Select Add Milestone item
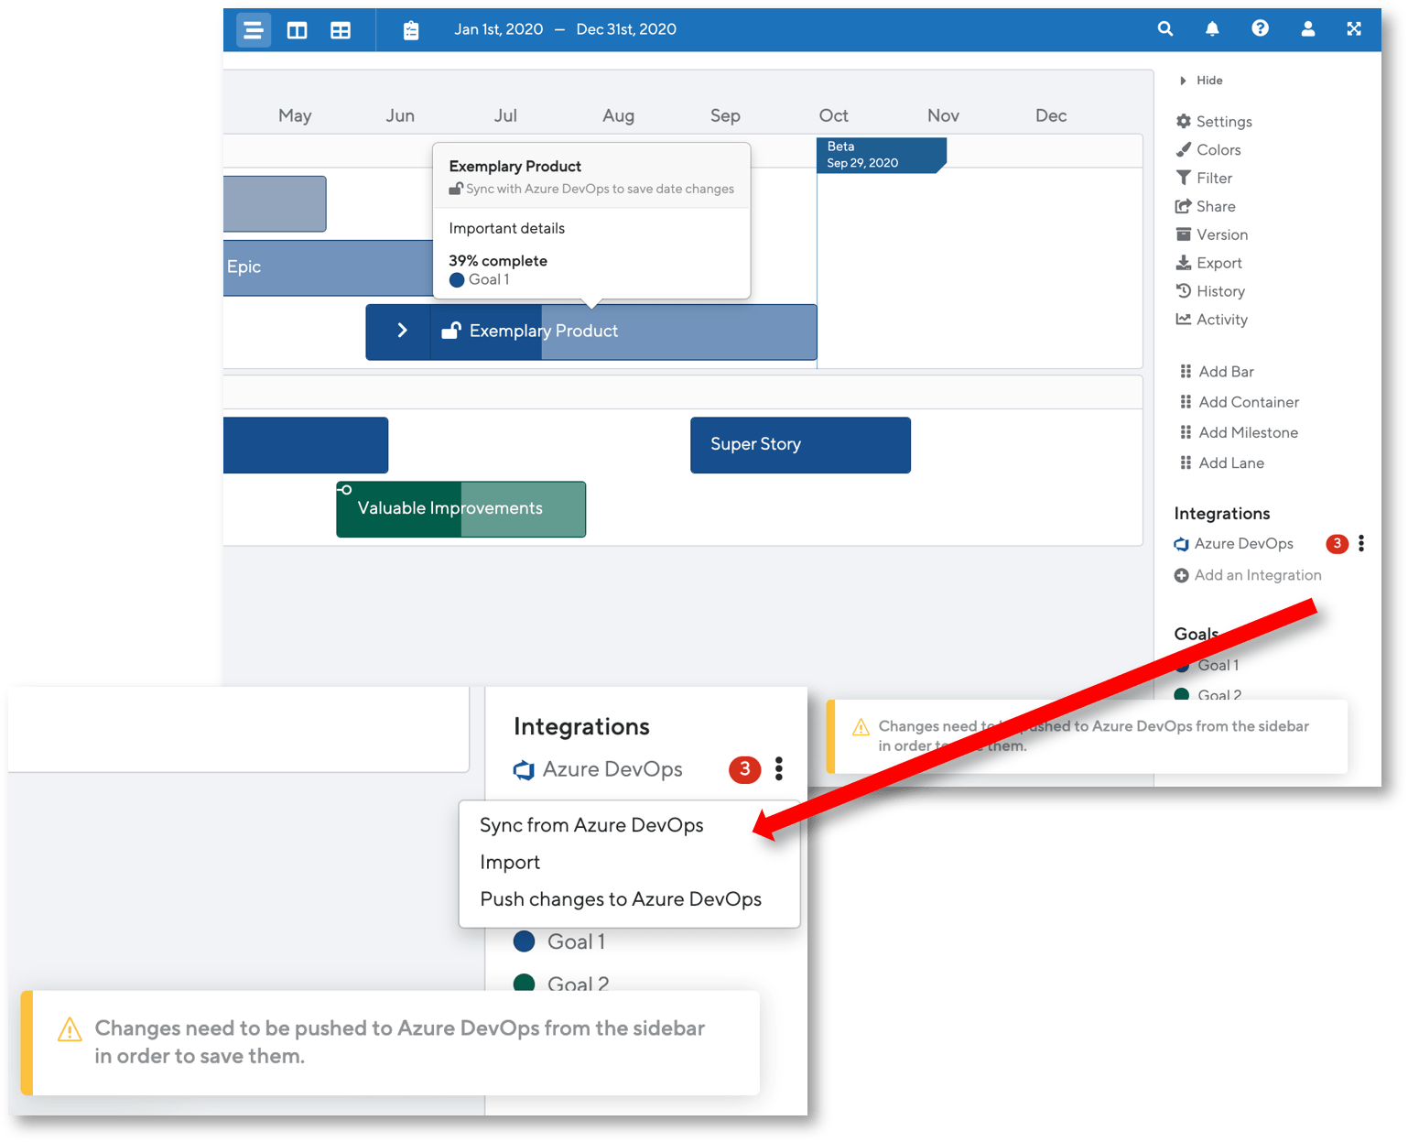This screenshot has width=1408, height=1142. pyautogui.click(x=1240, y=432)
